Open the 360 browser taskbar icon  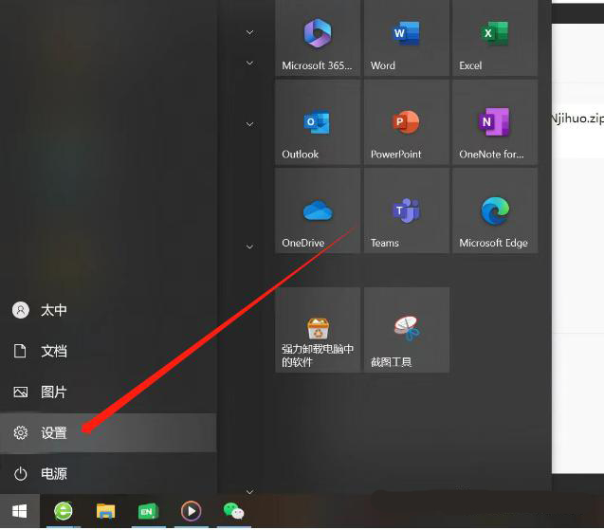(x=64, y=511)
